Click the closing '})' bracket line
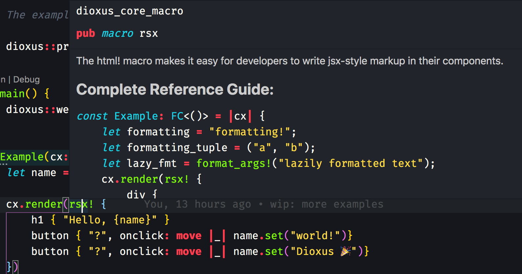The image size is (522, 274). click(x=12, y=266)
